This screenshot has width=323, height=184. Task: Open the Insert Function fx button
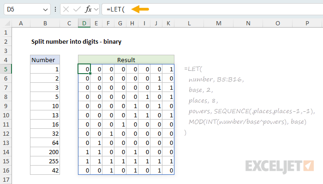click(88, 9)
